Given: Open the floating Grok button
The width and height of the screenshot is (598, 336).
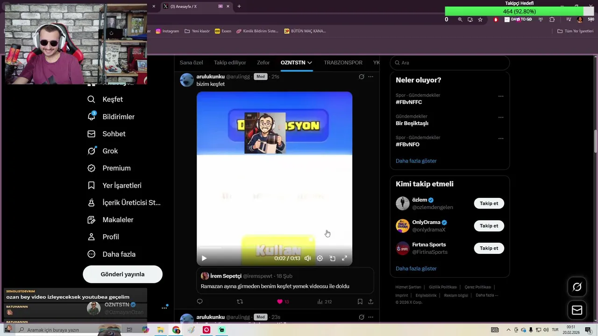Looking at the screenshot, I should [x=577, y=287].
